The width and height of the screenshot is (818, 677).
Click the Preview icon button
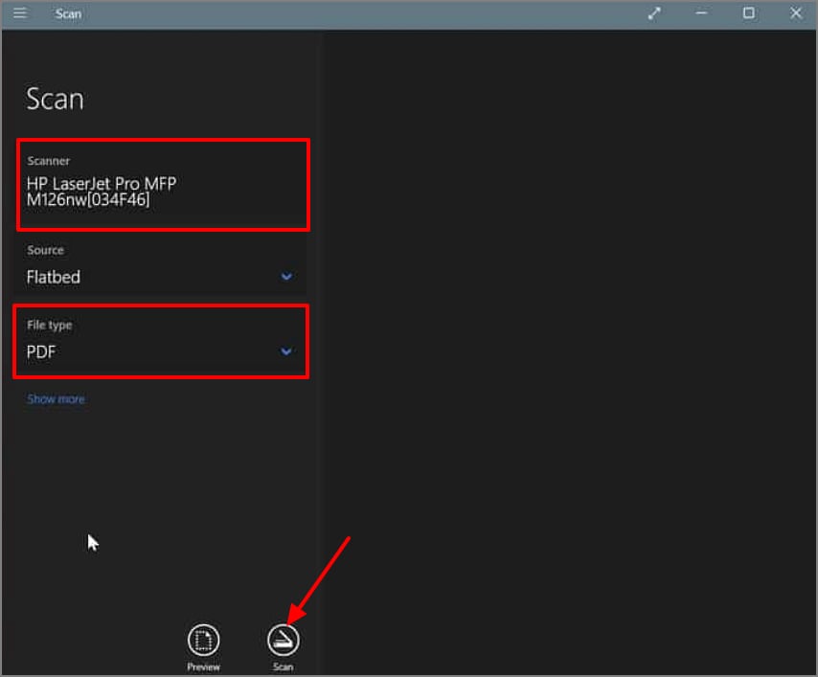[203, 640]
